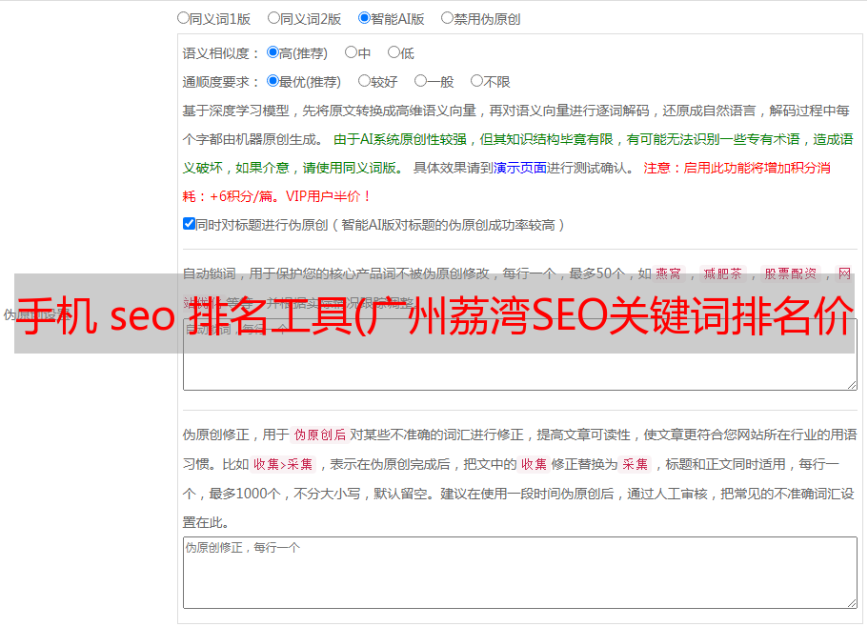Click the 通顺度要求： label
This screenshot has width=868, height=627.
pos(221,82)
